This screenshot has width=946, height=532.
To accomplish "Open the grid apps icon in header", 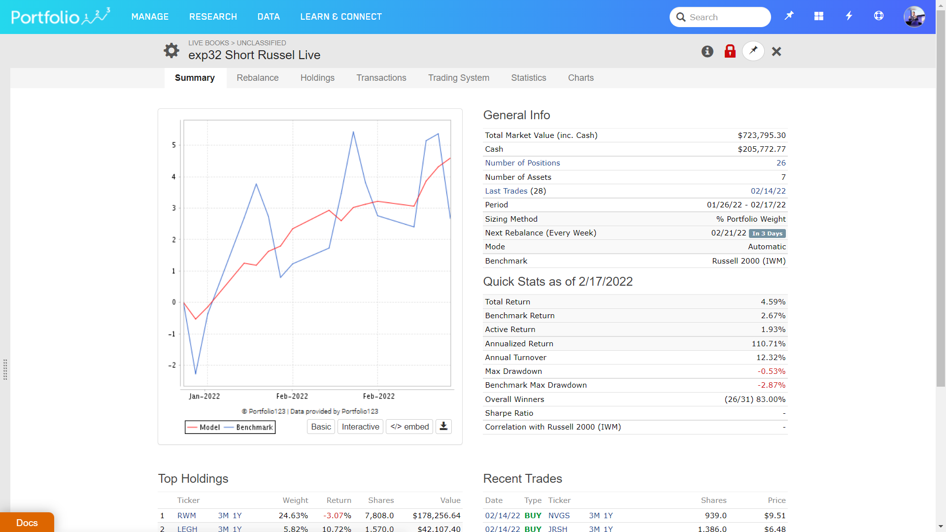I will (819, 16).
